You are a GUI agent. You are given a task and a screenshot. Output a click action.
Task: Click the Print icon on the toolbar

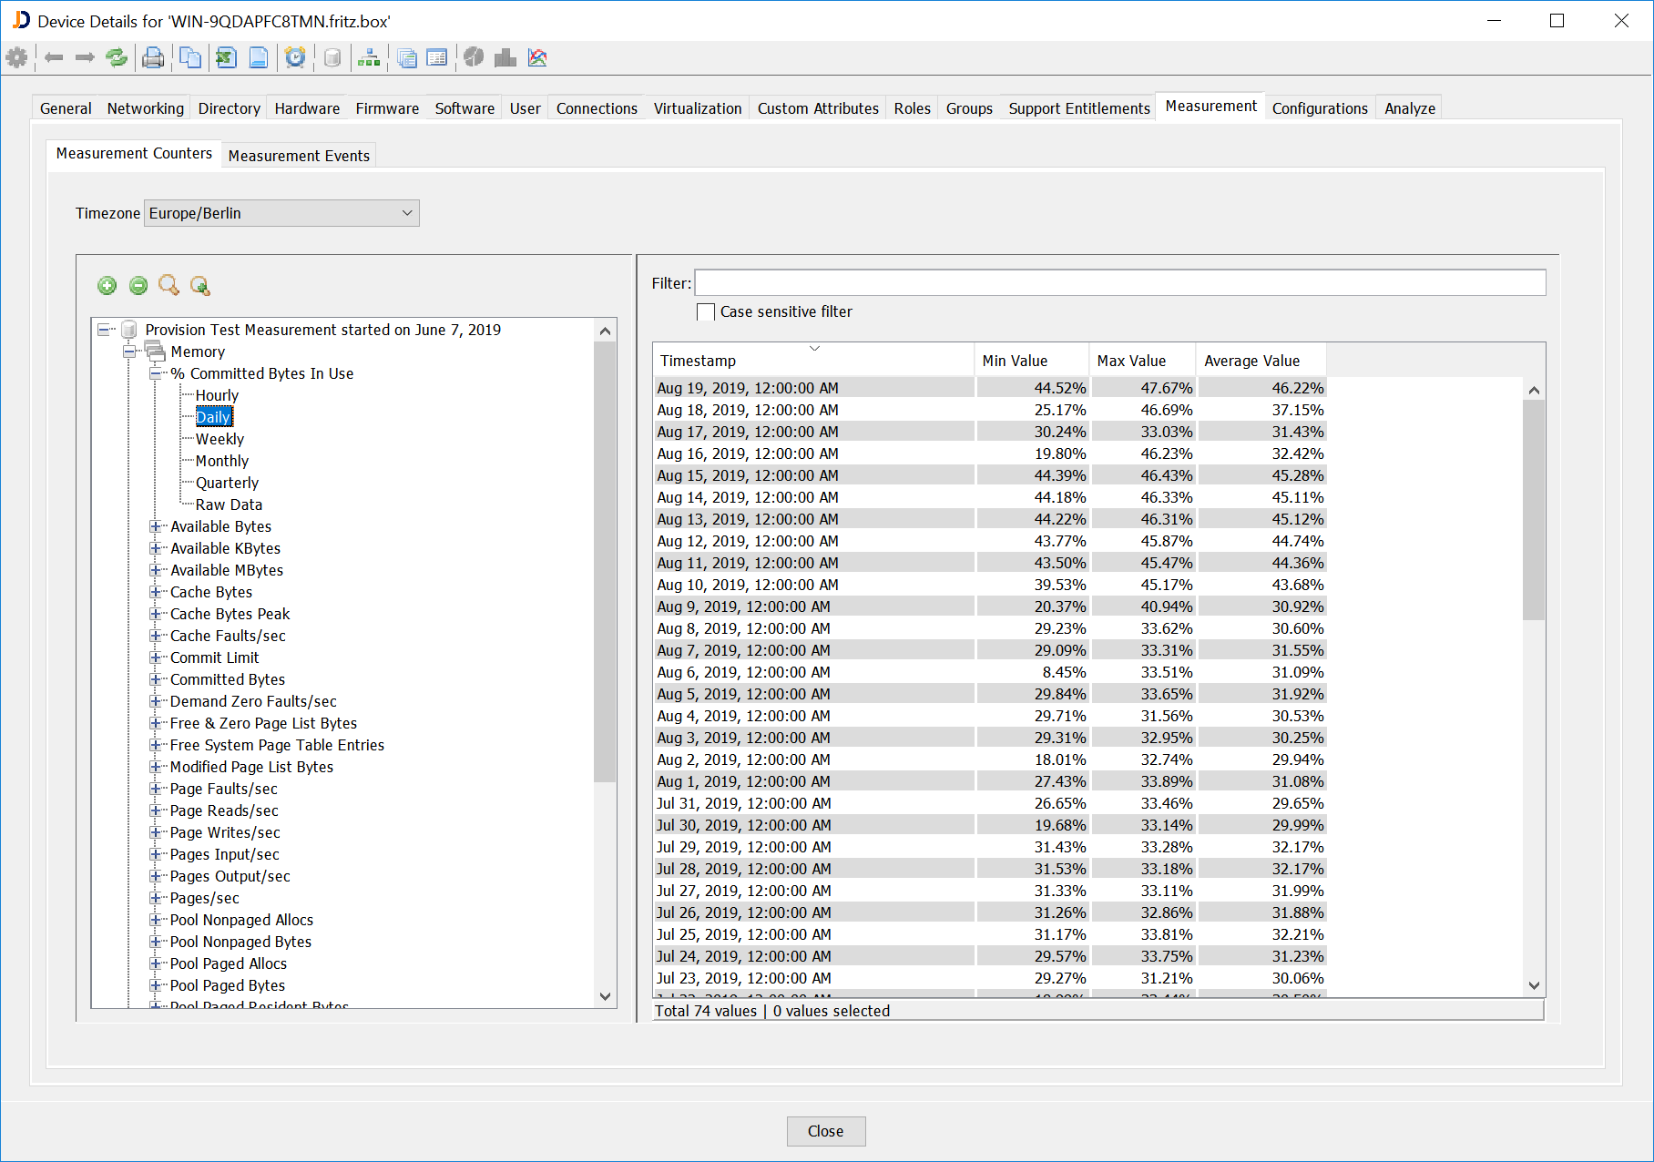pyautogui.click(x=153, y=57)
